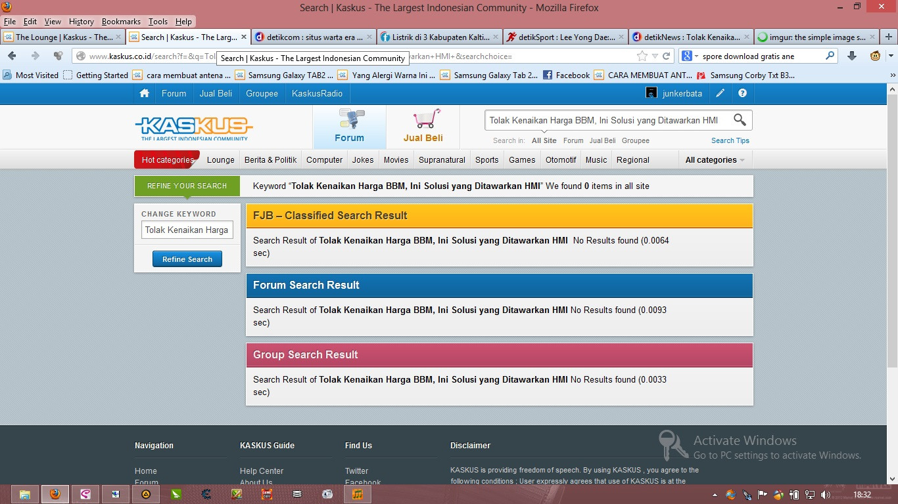Open the File menu
The image size is (898, 504).
click(10, 22)
